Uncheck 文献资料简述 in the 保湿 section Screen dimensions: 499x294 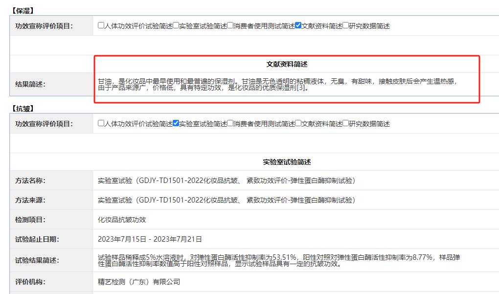click(298, 25)
